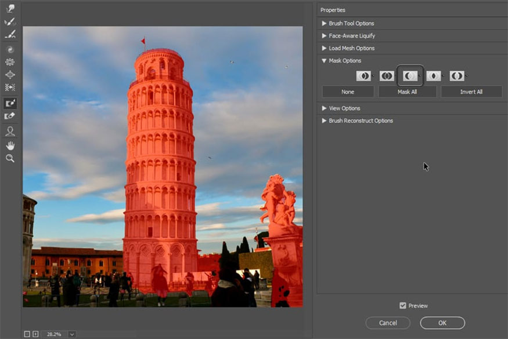The width and height of the screenshot is (508, 339).
Task: Select the Face tool
Action: pos(10,132)
